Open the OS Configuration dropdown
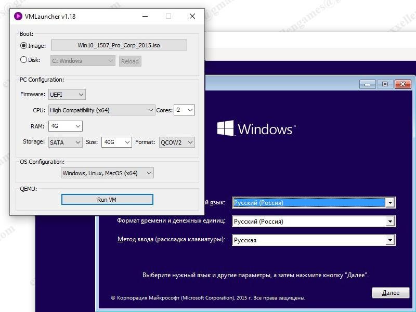This screenshot has width=416, height=312. 107,173
